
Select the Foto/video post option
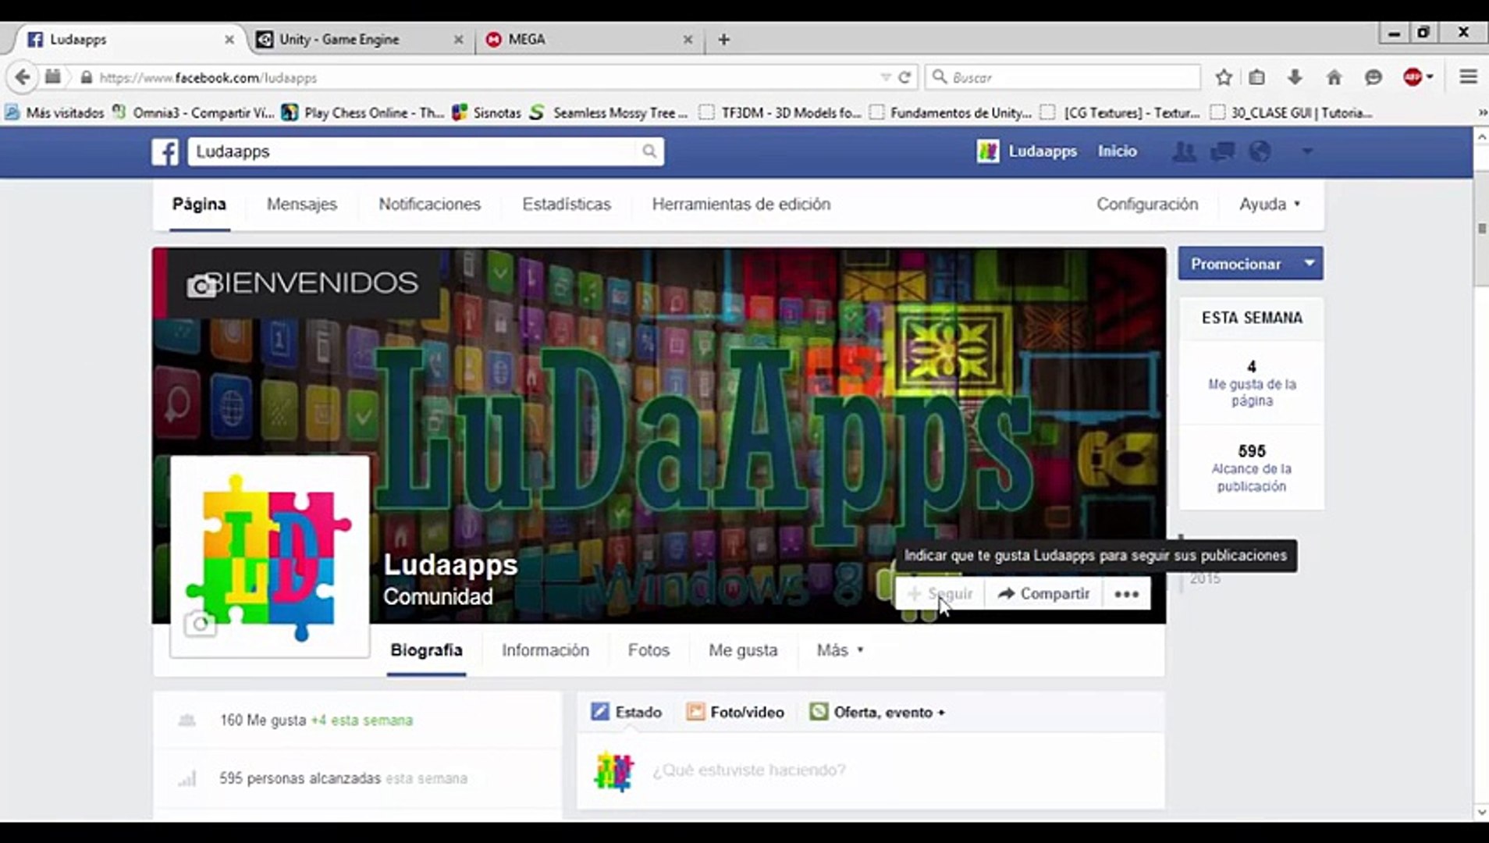click(x=734, y=712)
